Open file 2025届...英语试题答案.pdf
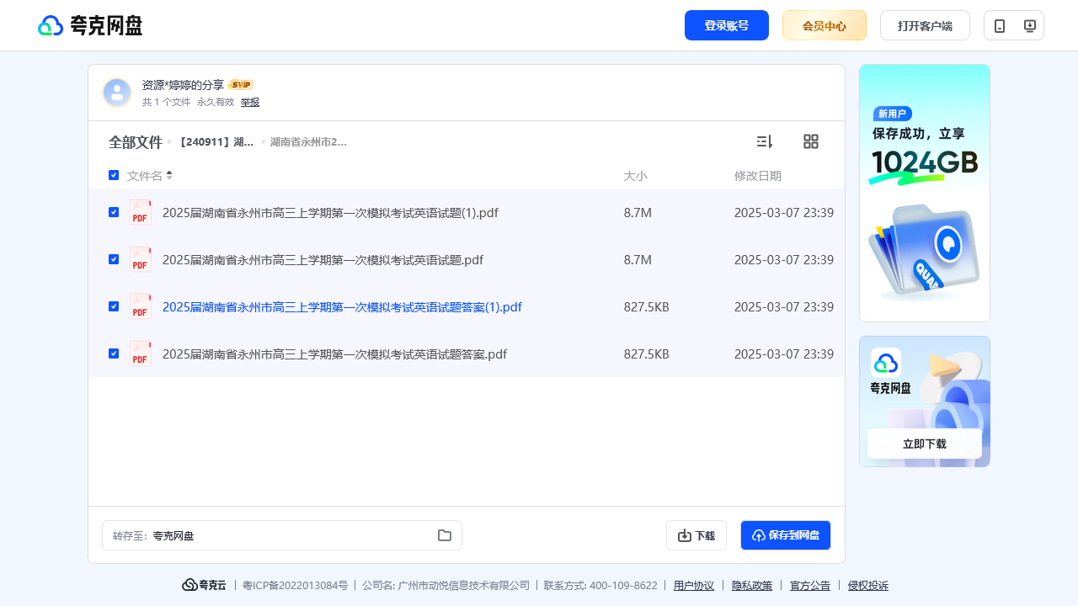Screen dimensions: 1078x606 pyautogui.click(x=334, y=354)
